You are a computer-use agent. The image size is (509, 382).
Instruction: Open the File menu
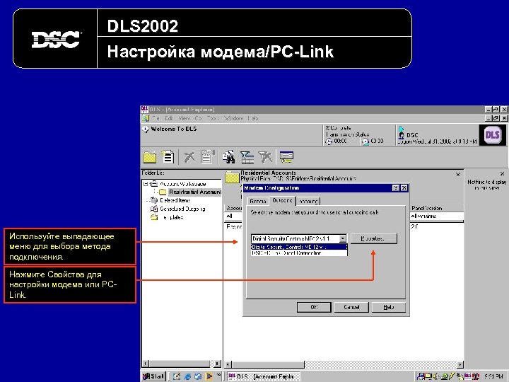[156, 118]
